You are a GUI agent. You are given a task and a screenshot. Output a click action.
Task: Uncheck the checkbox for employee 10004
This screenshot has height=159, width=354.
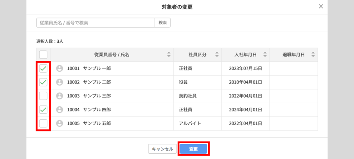pos(43,110)
